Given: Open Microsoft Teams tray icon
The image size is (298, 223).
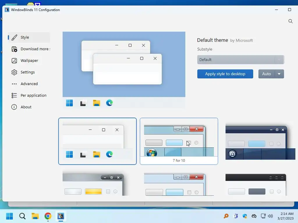Looking at the screenshot, I should [x=236, y=216].
